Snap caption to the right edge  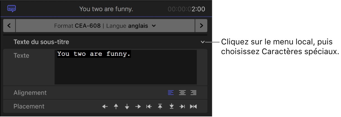(182, 106)
